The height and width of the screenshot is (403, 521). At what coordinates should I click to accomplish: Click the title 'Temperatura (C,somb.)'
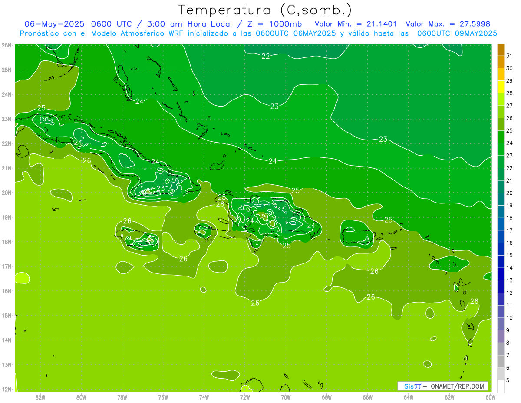pos(265,10)
